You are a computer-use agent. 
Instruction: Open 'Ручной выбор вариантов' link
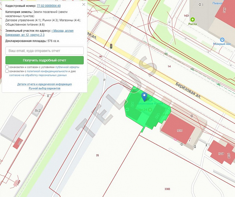click(45, 88)
